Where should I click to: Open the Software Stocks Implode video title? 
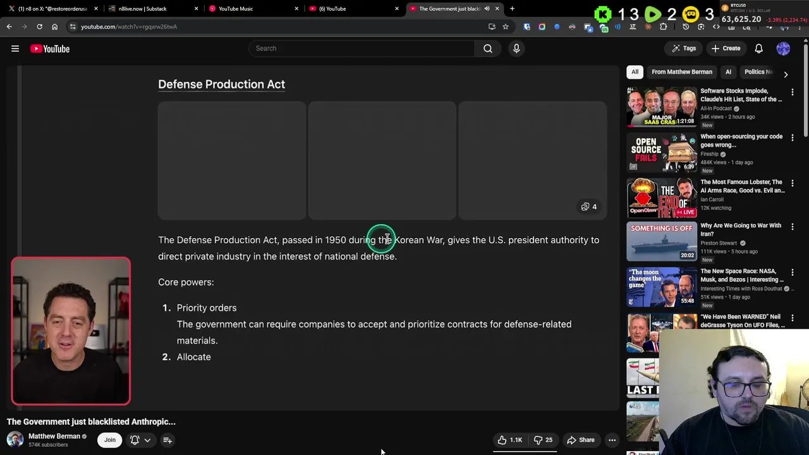tap(742, 95)
